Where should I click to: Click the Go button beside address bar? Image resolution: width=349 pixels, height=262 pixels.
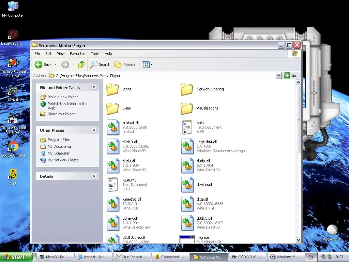click(x=290, y=75)
